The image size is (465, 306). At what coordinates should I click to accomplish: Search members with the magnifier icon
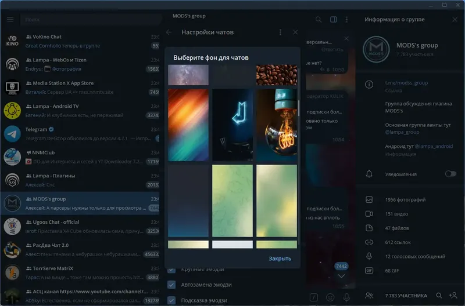click(x=439, y=296)
